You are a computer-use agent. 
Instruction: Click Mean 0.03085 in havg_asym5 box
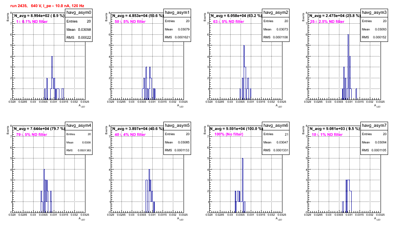click(177, 142)
